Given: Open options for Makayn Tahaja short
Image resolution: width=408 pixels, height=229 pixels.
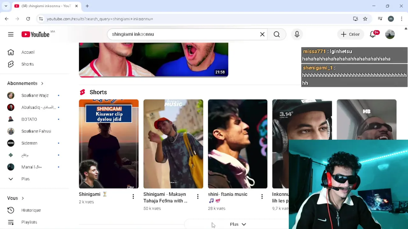Looking at the screenshot, I should [x=198, y=197].
